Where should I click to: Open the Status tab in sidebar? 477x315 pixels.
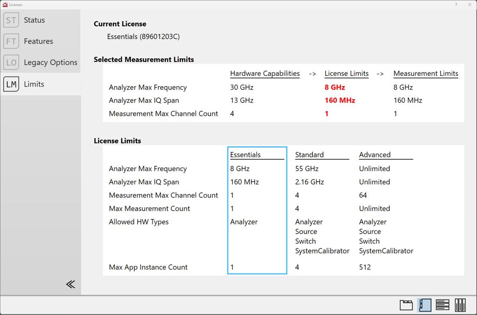(x=40, y=20)
